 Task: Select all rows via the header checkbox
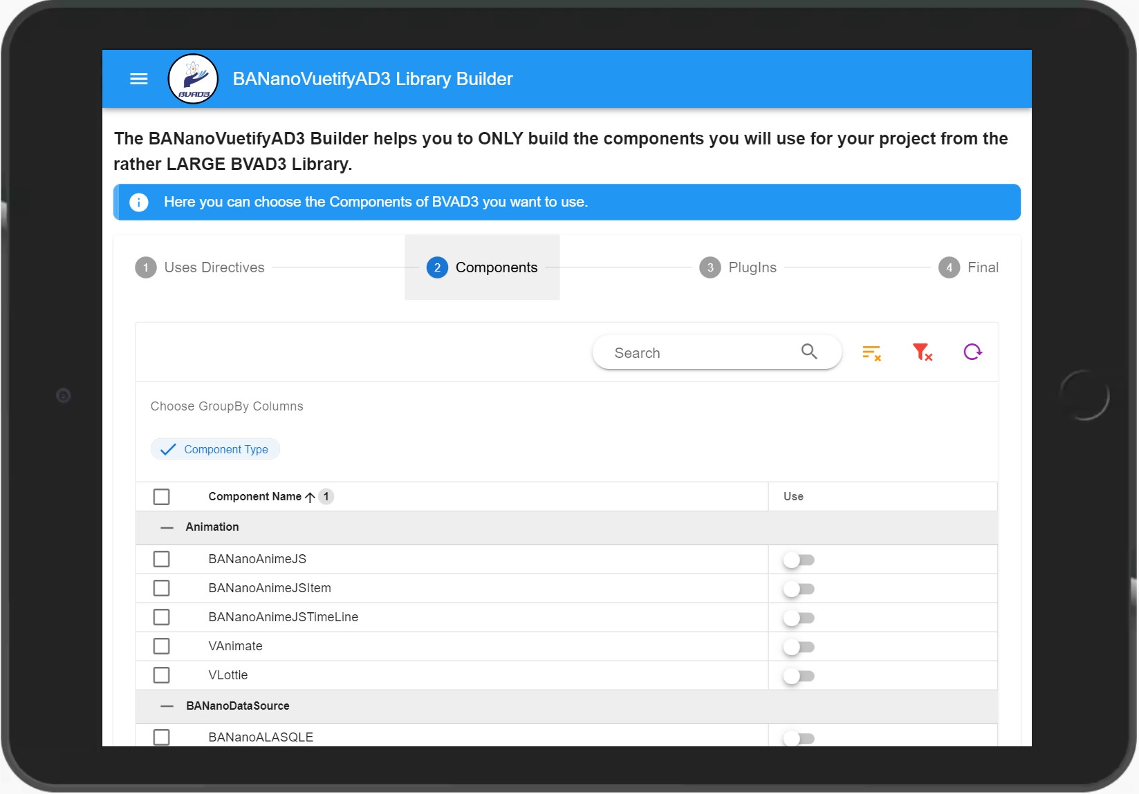click(162, 496)
